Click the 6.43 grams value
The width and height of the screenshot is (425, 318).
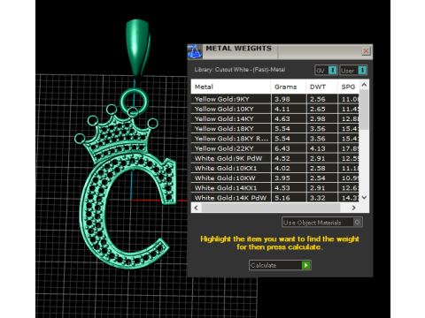[282, 148]
